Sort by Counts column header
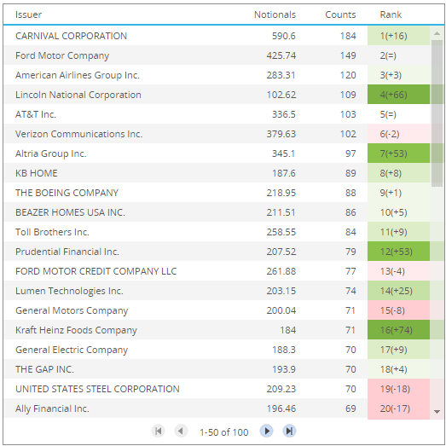This screenshot has width=446, height=446. [x=340, y=14]
